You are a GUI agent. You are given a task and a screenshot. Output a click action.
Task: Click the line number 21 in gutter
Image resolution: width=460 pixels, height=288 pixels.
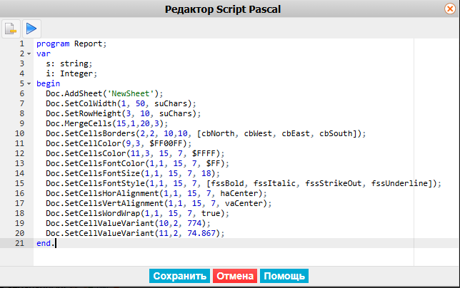click(20, 243)
